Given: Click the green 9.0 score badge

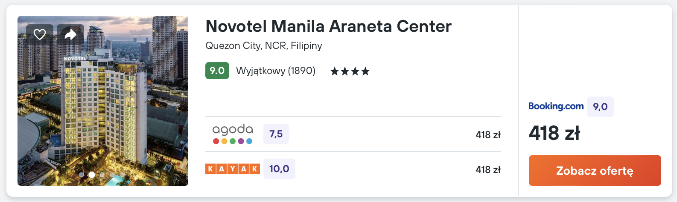Looking at the screenshot, I should 217,71.
